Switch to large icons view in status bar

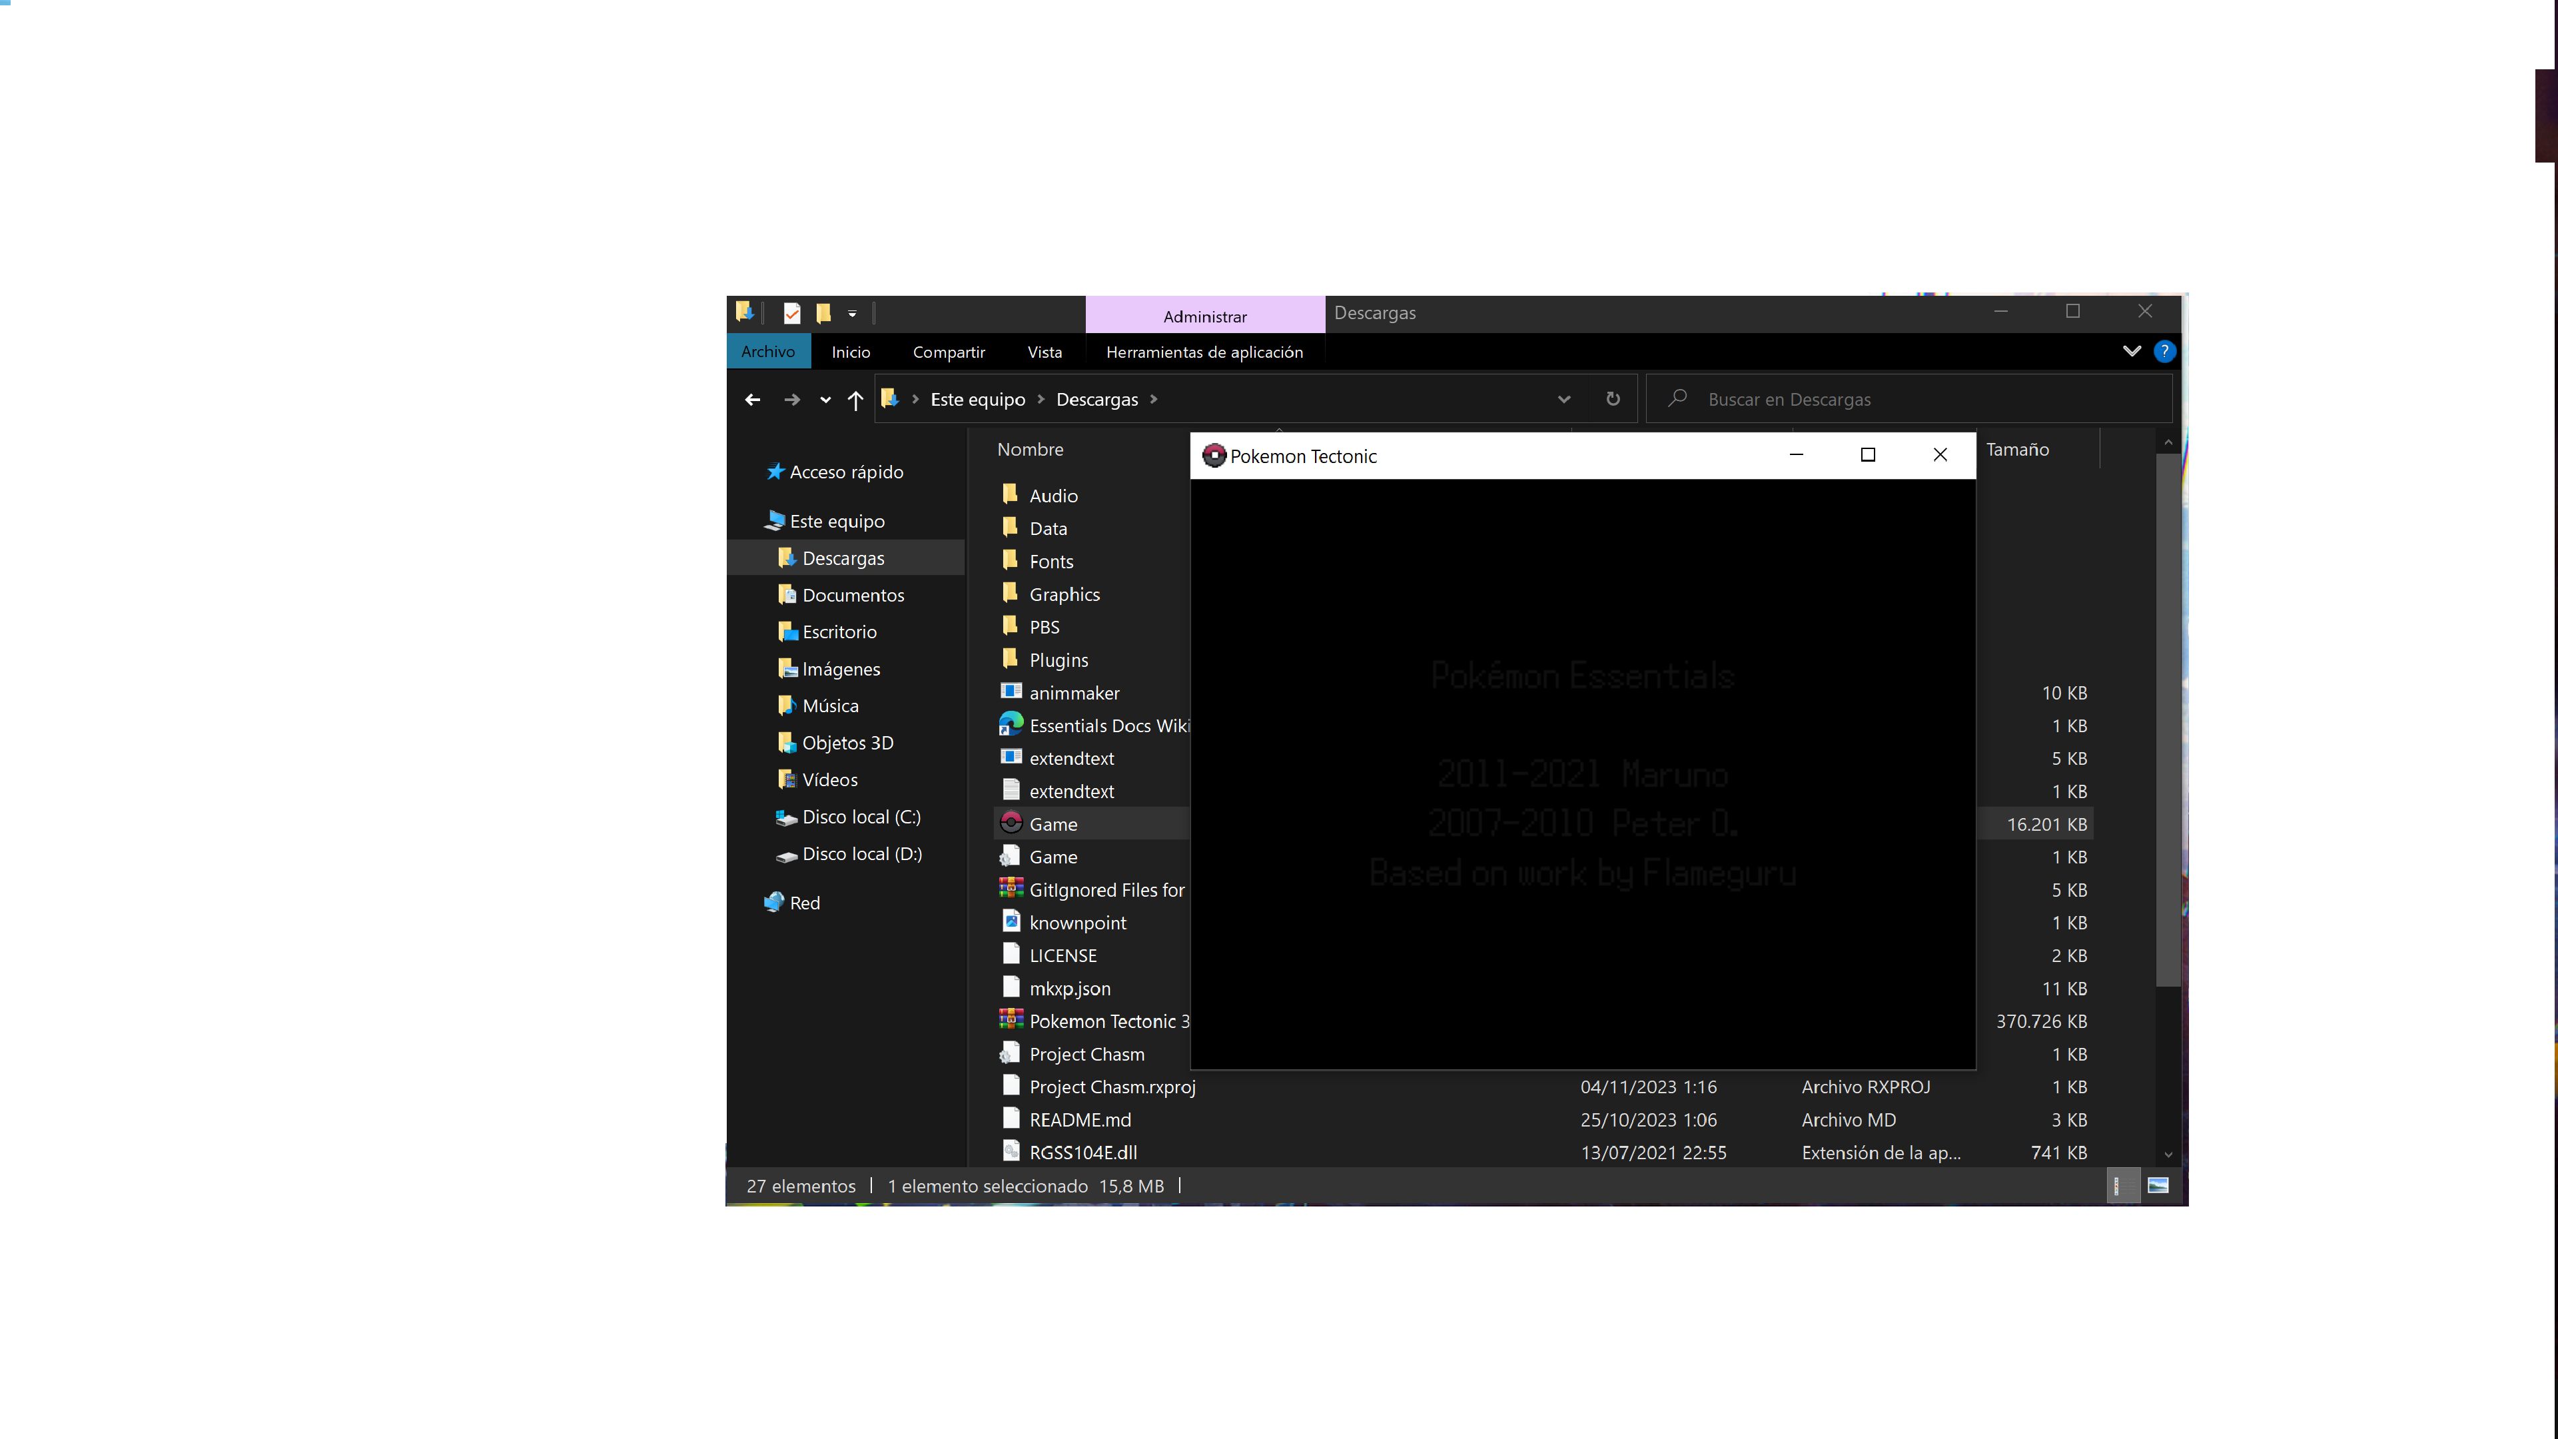click(2158, 1186)
